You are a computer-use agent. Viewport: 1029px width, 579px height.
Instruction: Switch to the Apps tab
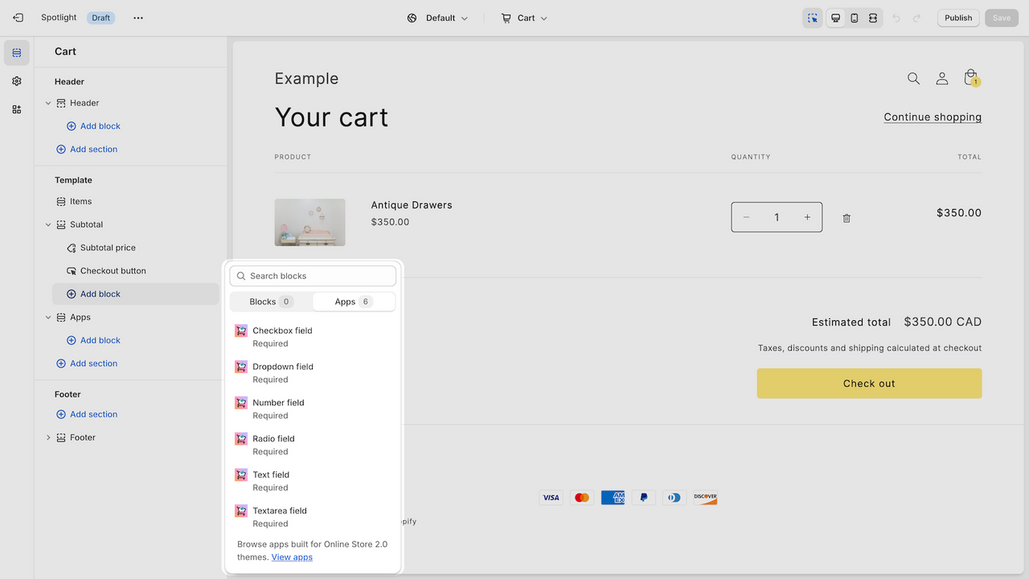354,302
